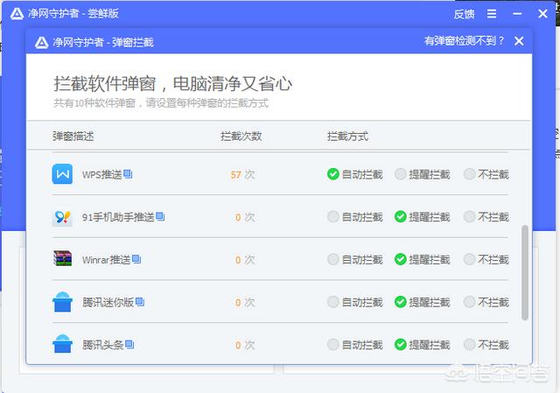
Task: Open popup preview icon beside 腾讯迷你版
Action: [x=140, y=302]
